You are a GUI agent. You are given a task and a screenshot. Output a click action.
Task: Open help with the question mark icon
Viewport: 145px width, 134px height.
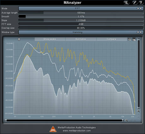[141, 3]
